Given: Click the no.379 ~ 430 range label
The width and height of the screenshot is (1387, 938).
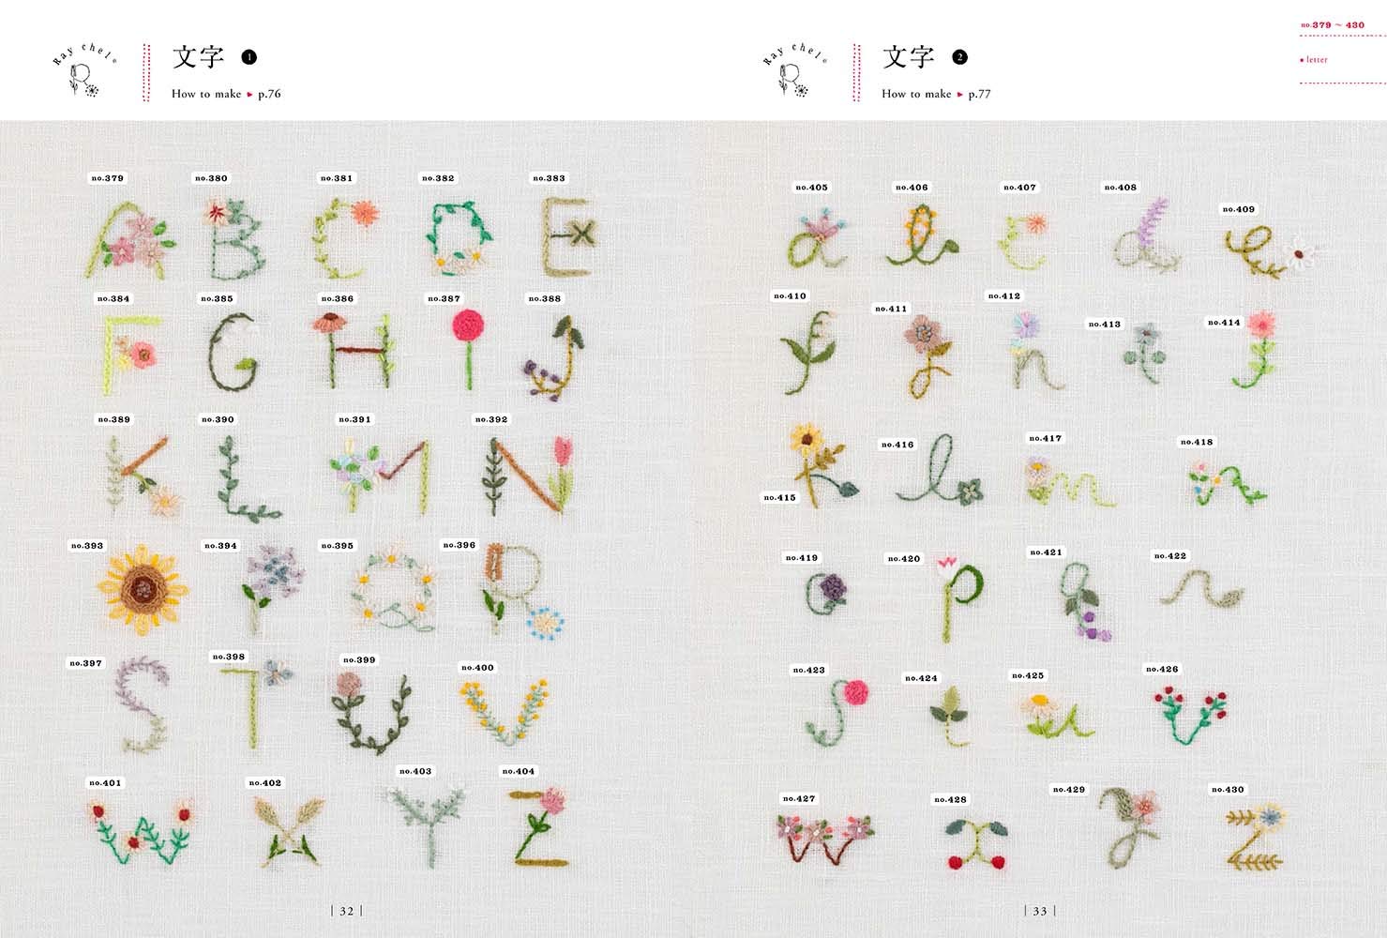Looking at the screenshot, I should click(1333, 25).
